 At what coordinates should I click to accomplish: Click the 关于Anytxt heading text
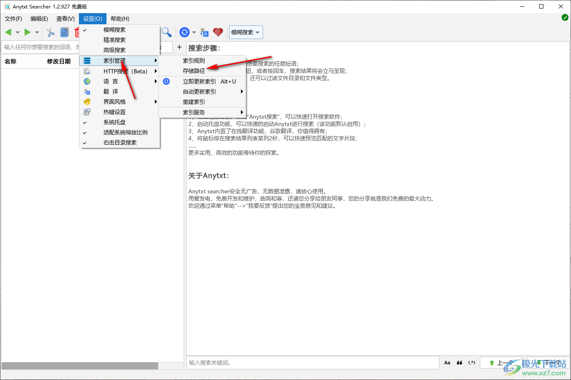[x=209, y=176]
